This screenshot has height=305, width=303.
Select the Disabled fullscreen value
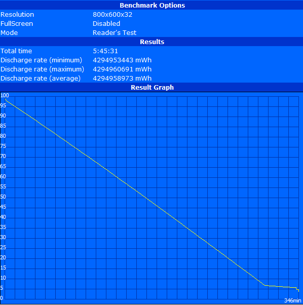click(106, 23)
